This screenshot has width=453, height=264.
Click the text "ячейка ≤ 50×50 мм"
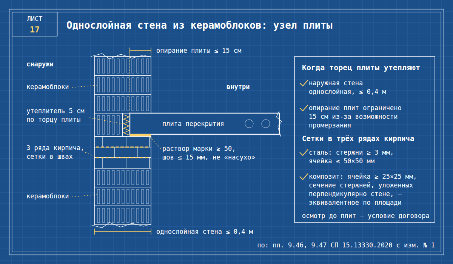(342, 161)
